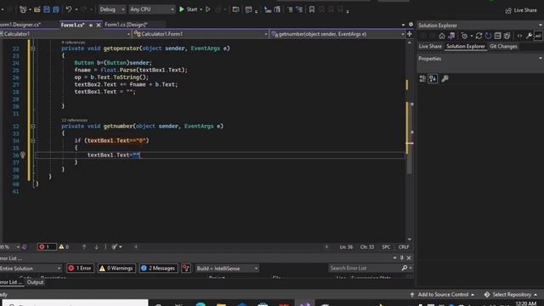
Task: Click the Save file toolbar icon
Action: coord(47,9)
